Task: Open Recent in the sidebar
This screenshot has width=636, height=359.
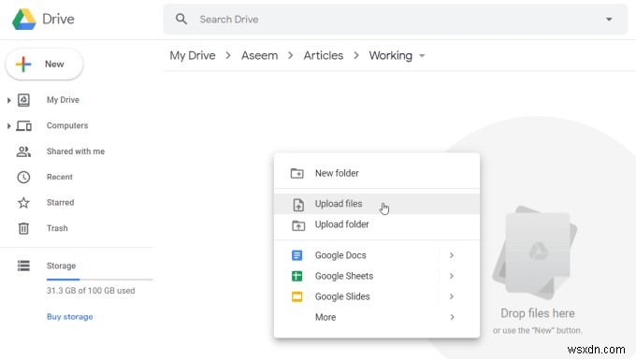Action: click(x=60, y=178)
